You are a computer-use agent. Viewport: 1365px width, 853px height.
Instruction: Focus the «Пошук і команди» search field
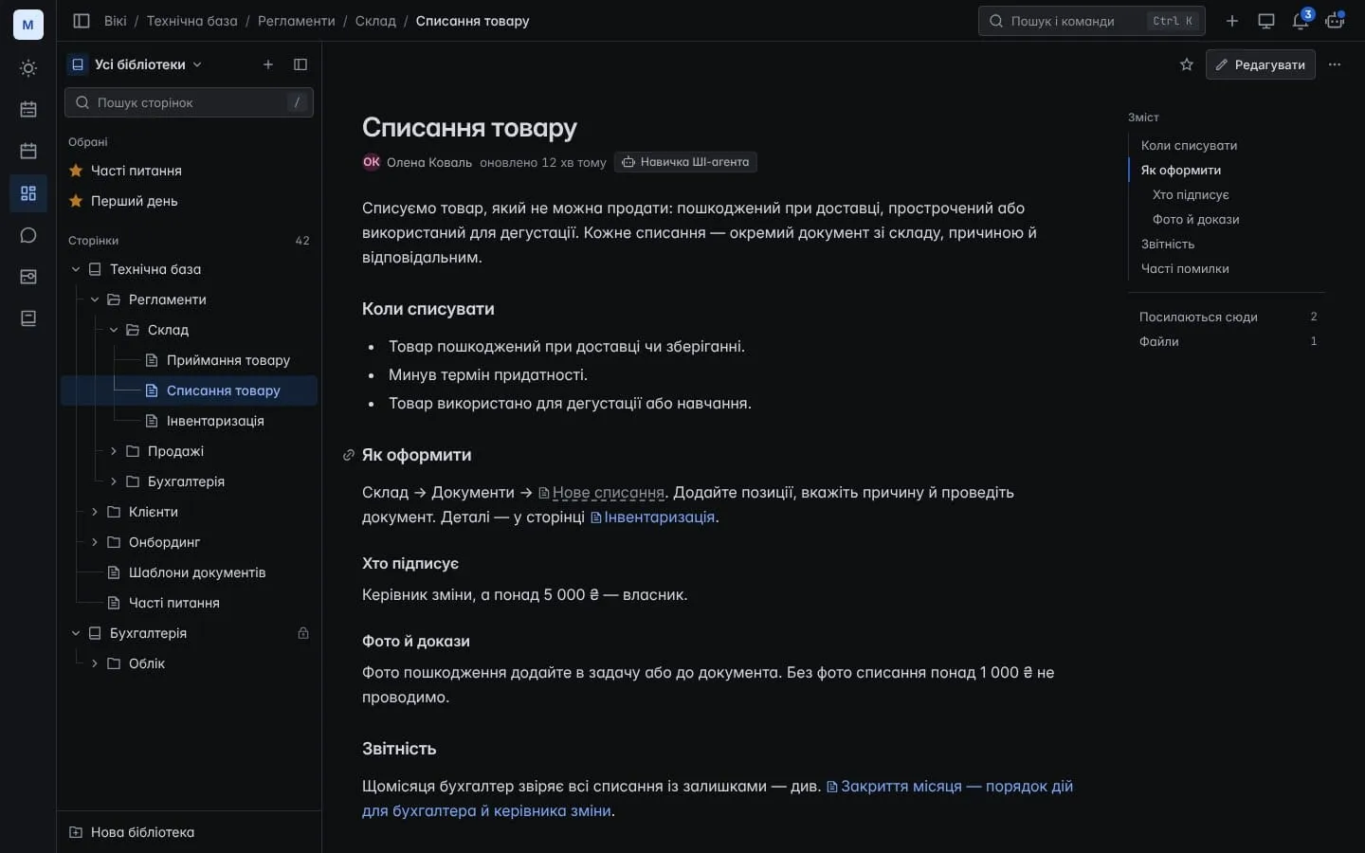[x=1092, y=21]
